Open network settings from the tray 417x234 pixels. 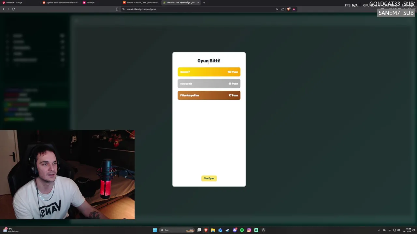395,230
